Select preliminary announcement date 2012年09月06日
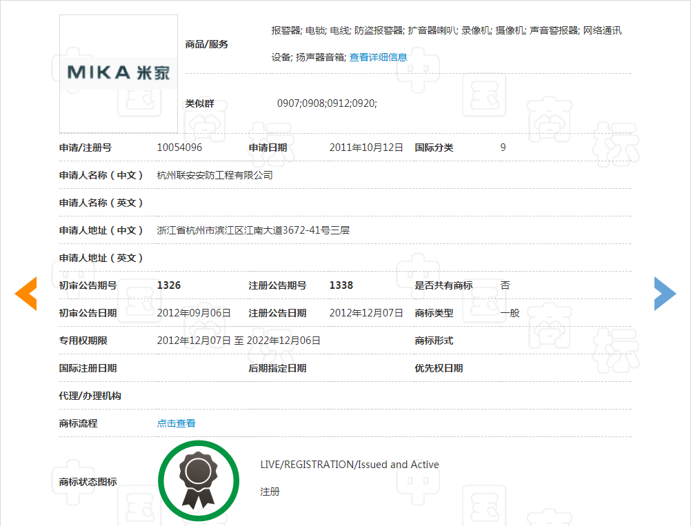This screenshot has width=691, height=526. click(x=194, y=313)
